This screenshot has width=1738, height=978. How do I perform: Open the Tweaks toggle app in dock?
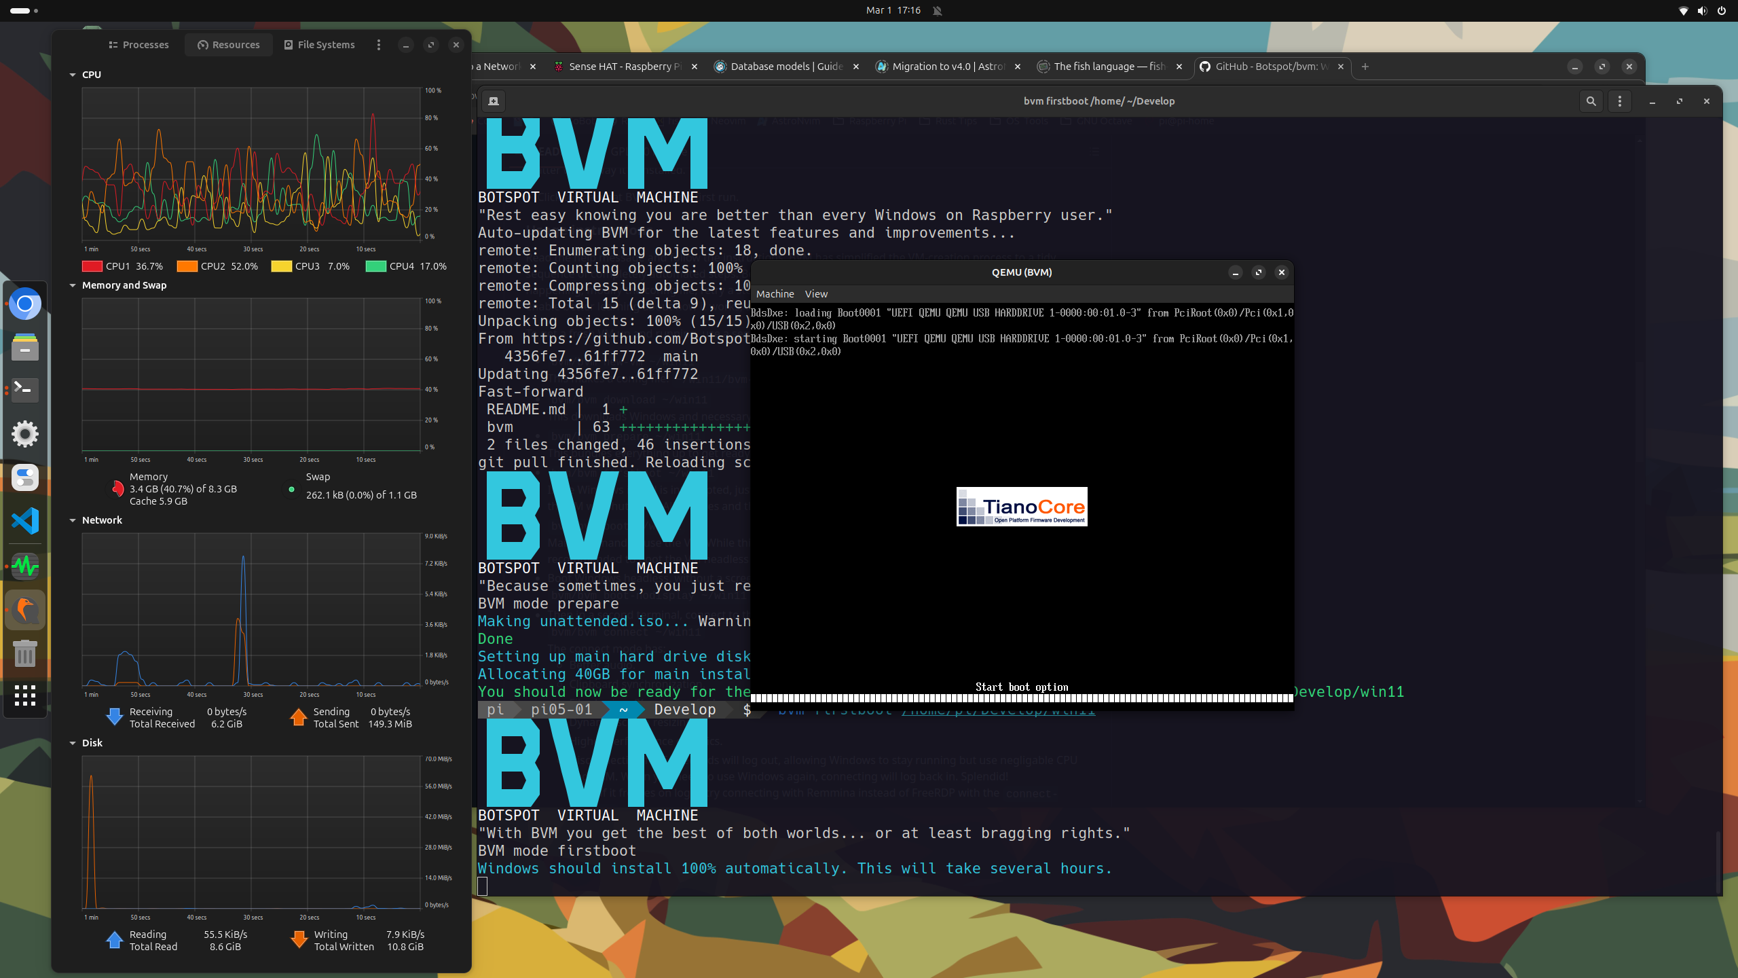click(x=25, y=477)
